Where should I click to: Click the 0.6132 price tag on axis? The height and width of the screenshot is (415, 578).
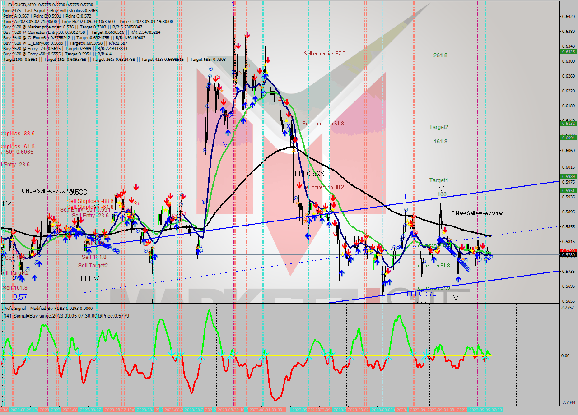pyautogui.click(x=568, y=123)
